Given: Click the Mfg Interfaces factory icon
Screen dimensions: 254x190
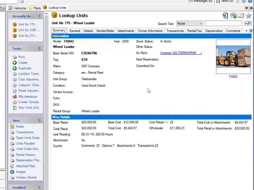Looking at the screenshot, I should [15, 97].
